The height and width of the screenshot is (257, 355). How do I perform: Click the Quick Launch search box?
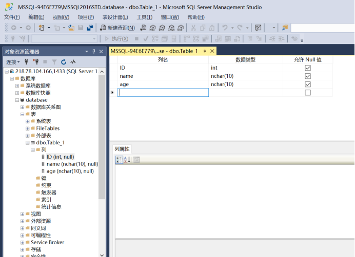click(322, 28)
